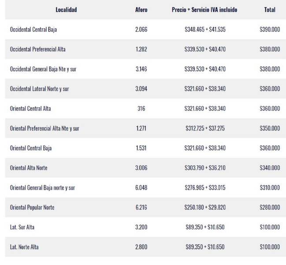Click Oriental Preferencial Alta Nte y sur
The height and width of the screenshot is (265, 286).
(x=45, y=128)
